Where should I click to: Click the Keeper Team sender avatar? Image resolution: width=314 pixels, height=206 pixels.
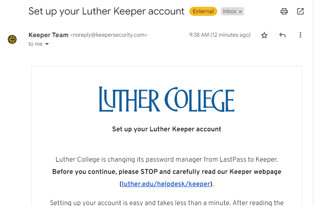12,39
